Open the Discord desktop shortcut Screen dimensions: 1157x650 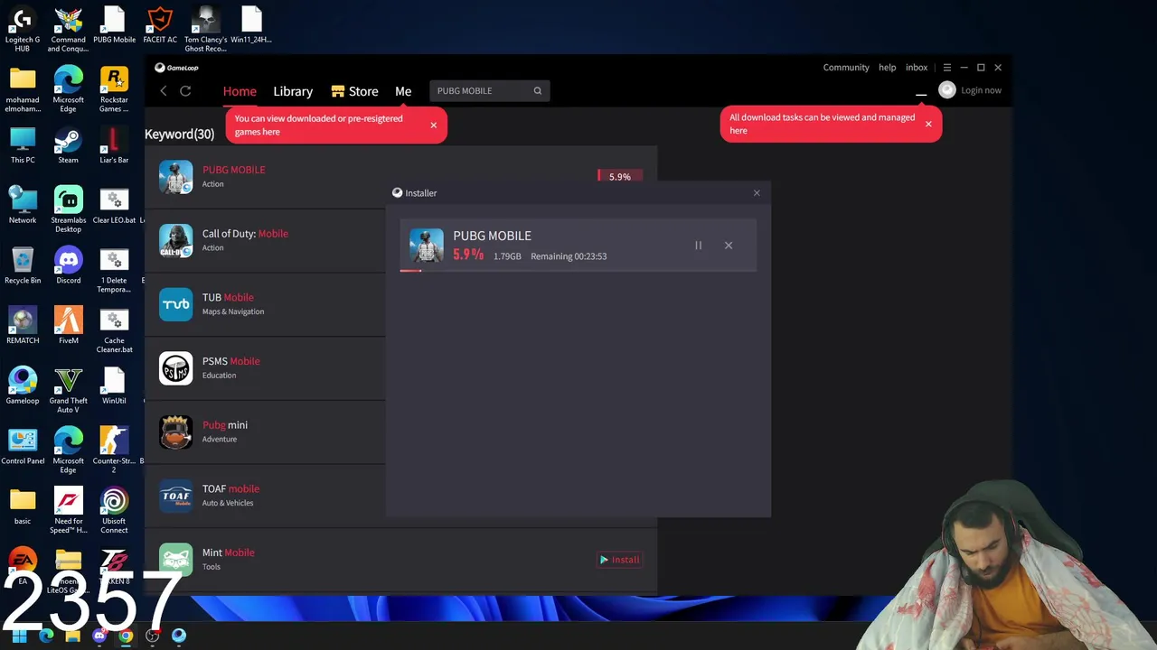pyautogui.click(x=68, y=265)
